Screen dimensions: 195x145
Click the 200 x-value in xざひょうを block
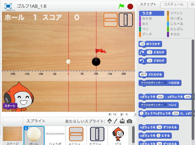[160, 97]
